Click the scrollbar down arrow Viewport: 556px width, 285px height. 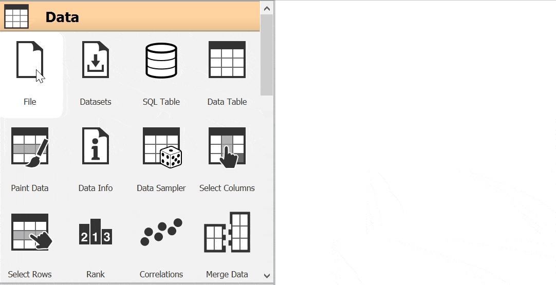click(267, 275)
